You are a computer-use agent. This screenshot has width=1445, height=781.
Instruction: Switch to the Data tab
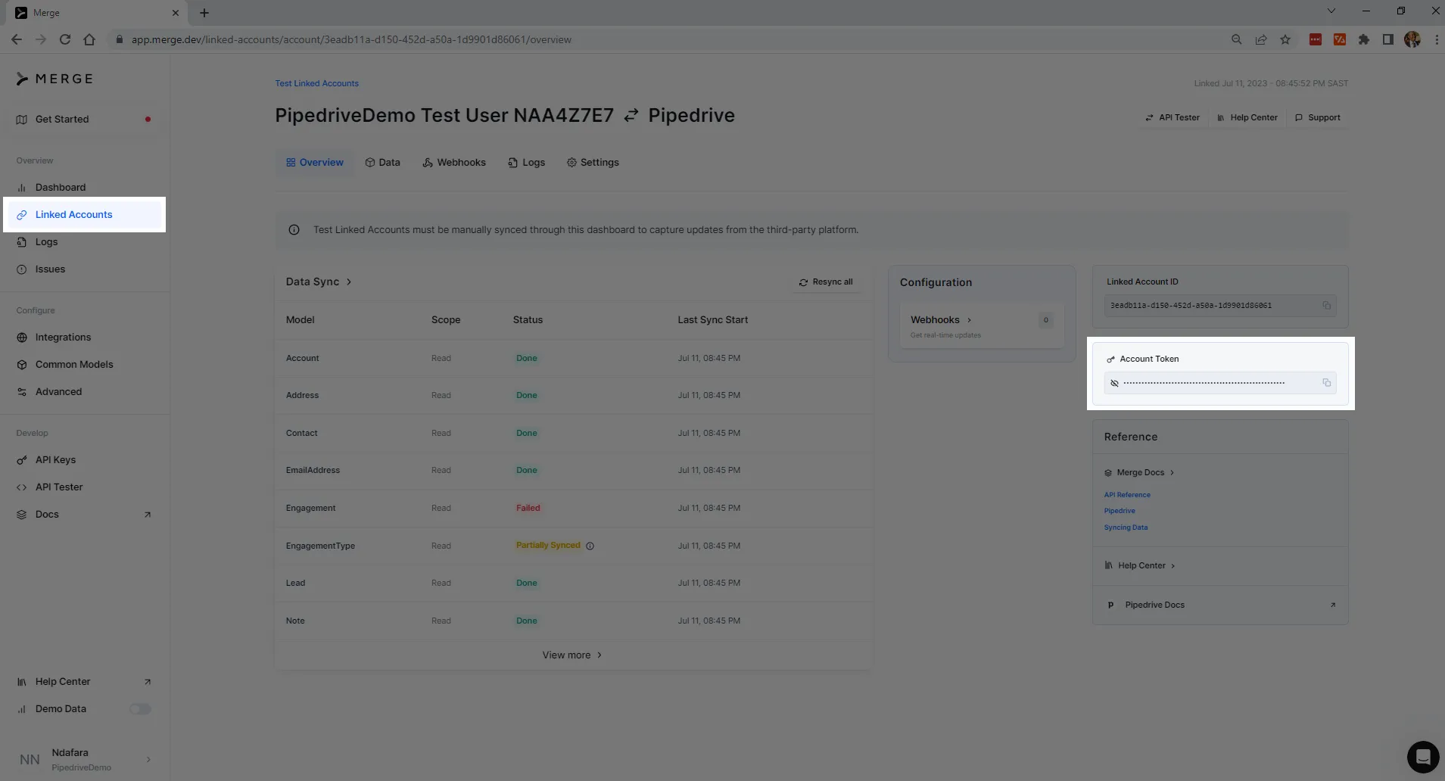click(x=382, y=162)
